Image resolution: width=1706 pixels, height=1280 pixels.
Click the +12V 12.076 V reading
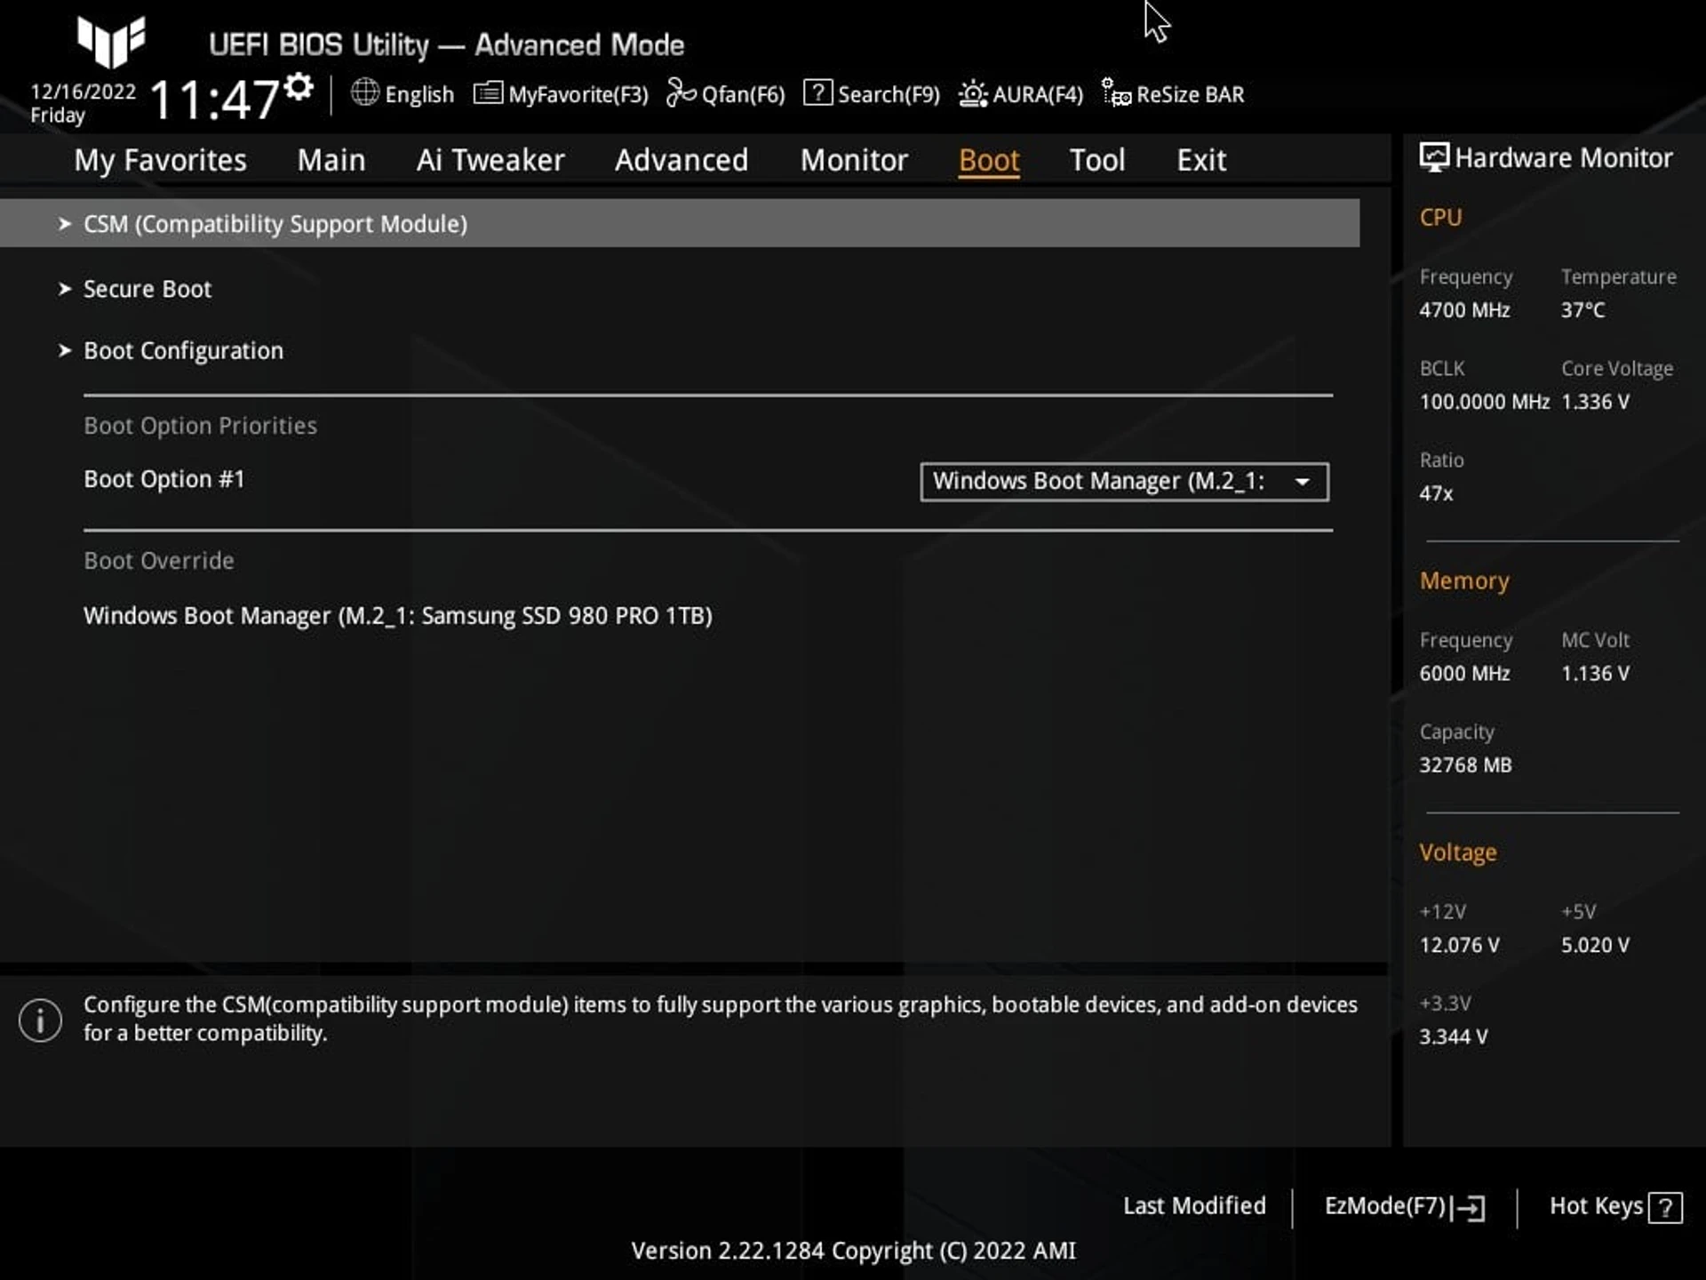(1459, 945)
